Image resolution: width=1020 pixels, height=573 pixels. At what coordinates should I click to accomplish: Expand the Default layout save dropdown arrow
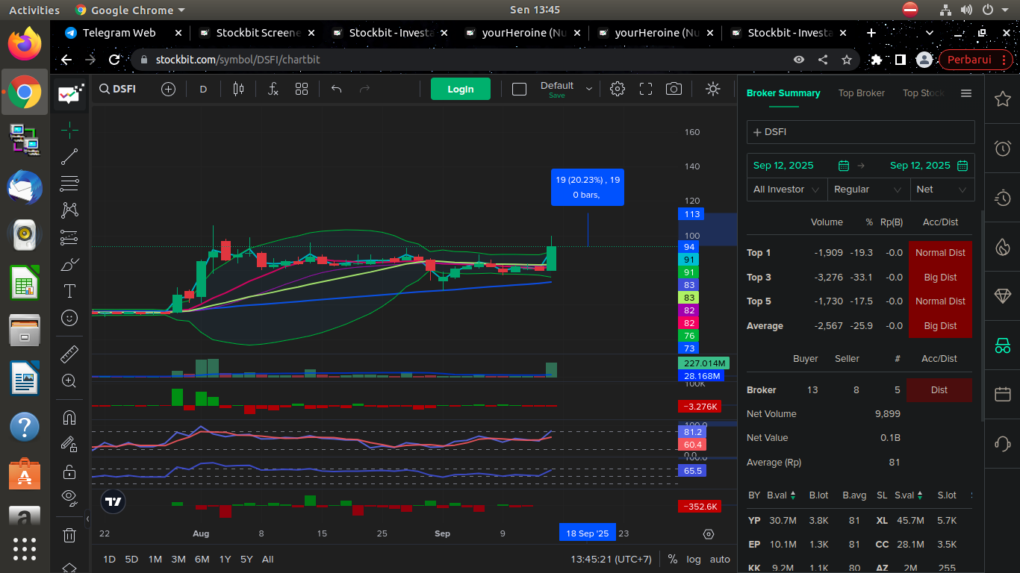click(x=588, y=89)
